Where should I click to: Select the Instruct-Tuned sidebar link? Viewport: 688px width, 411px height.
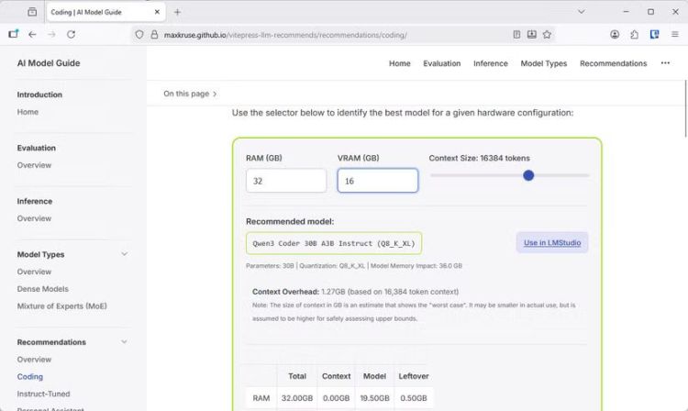point(42,394)
